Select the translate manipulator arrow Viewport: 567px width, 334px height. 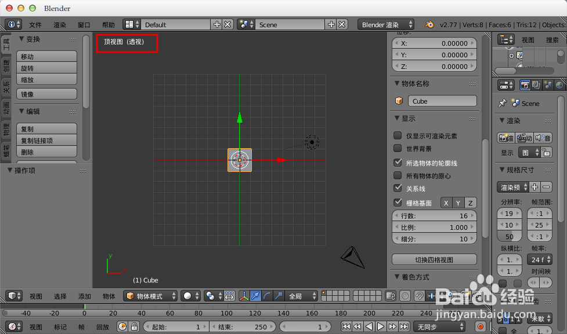[x=255, y=296]
